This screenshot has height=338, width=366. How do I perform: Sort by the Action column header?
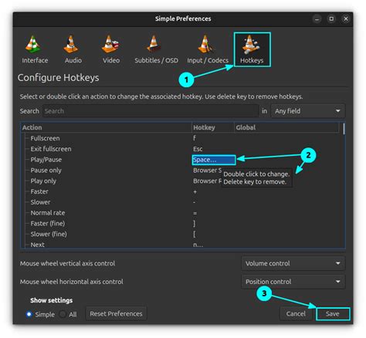106,127
